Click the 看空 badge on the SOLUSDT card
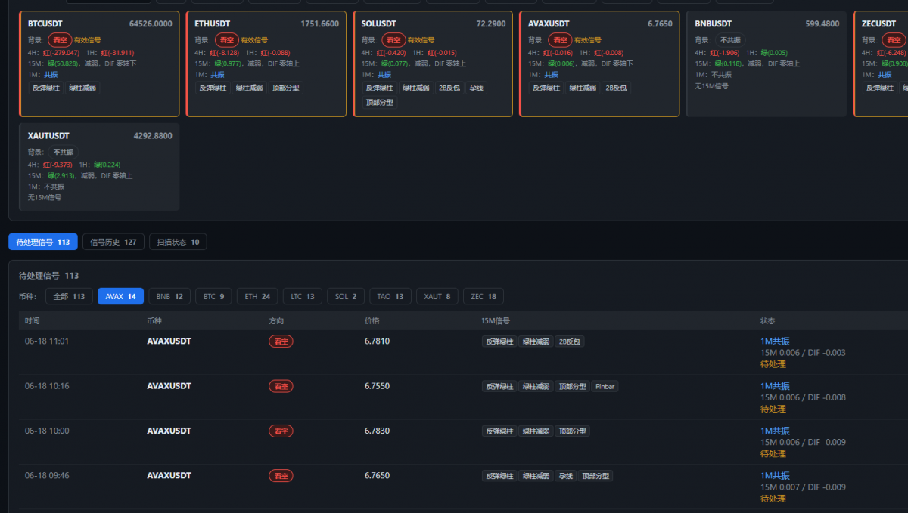This screenshot has height=513, width=908. pyautogui.click(x=393, y=40)
